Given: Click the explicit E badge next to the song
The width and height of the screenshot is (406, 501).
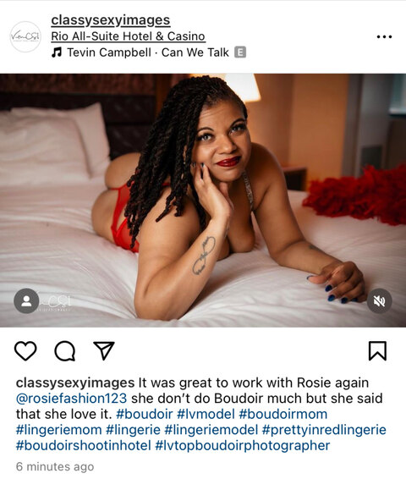Looking at the screenshot, I should pyautogui.click(x=240, y=52).
